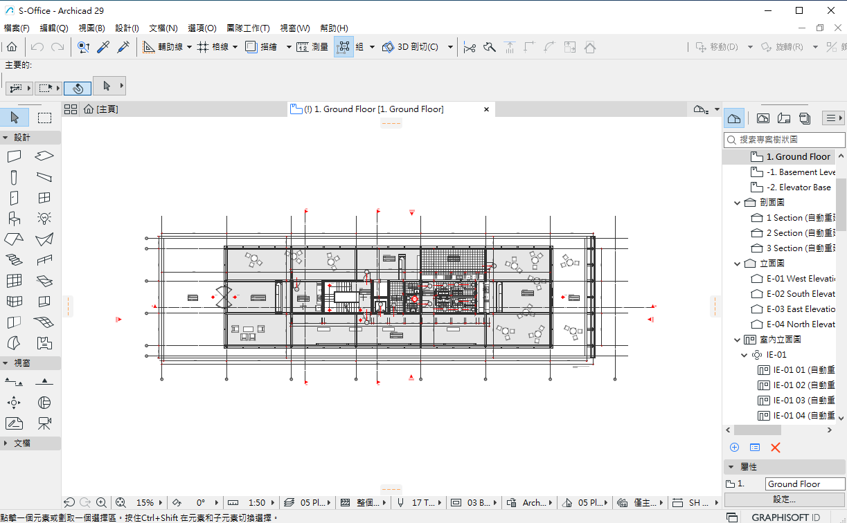This screenshot has height=523, width=847.
Task: Collapse the 剖面圖 sections tree node
Action: 737,203
